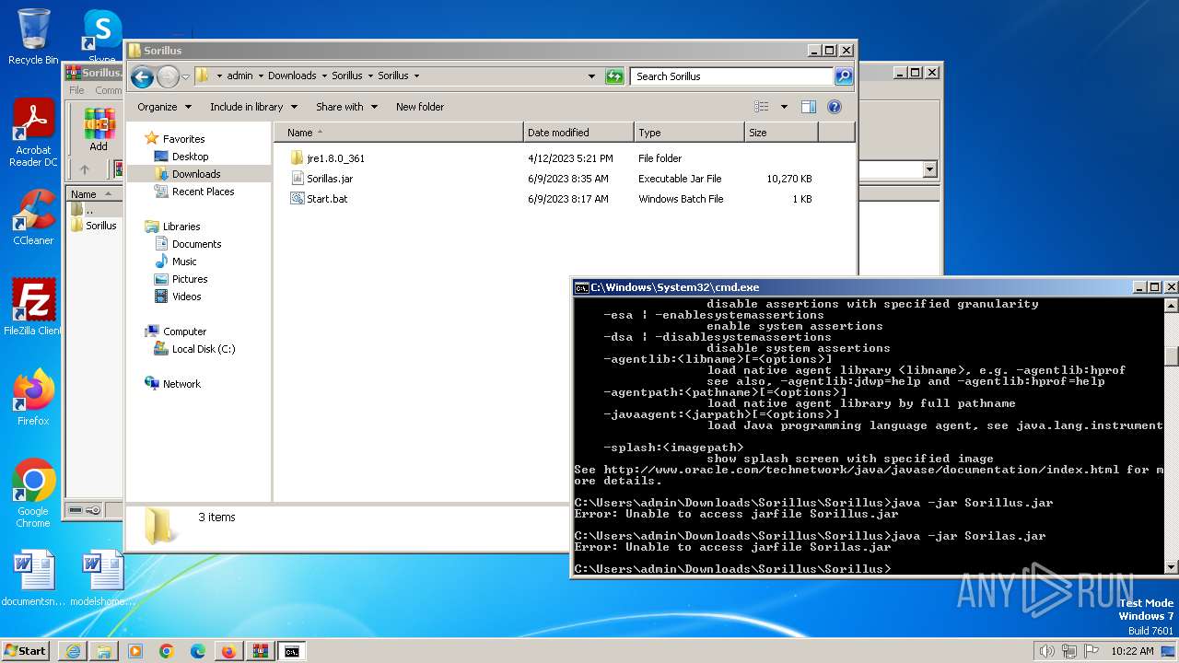Open Edge from the taskbar
Screen dimensions: 1179x663
coord(198,651)
